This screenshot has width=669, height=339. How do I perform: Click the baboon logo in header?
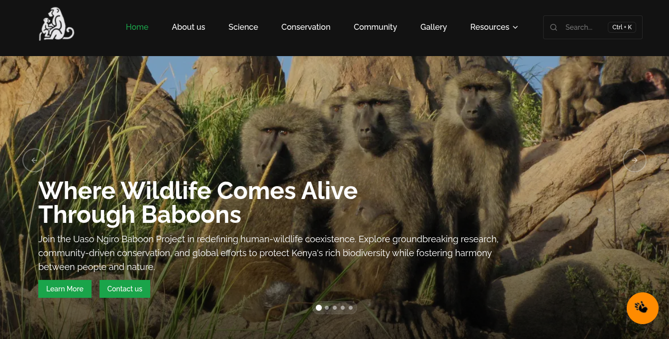tap(56, 24)
